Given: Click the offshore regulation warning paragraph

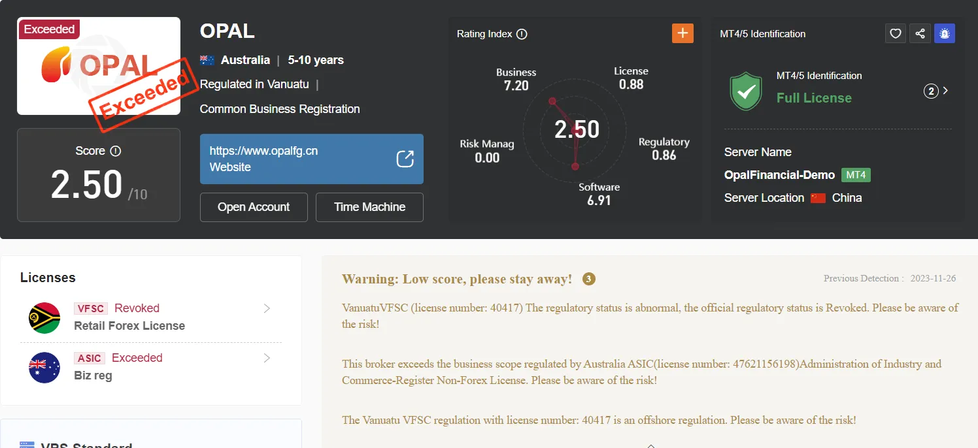Looking at the screenshot, I should pos(599,420).
